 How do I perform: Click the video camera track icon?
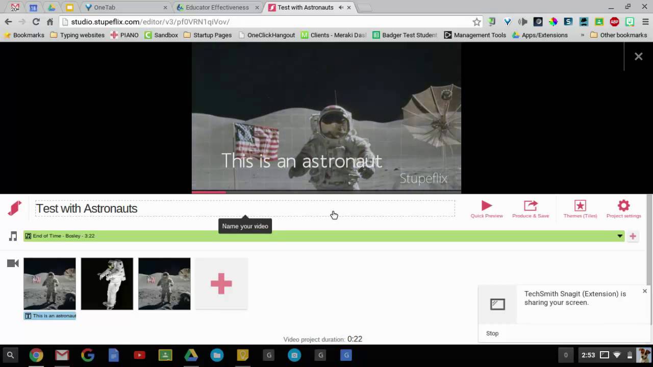(x=13, y=264)
